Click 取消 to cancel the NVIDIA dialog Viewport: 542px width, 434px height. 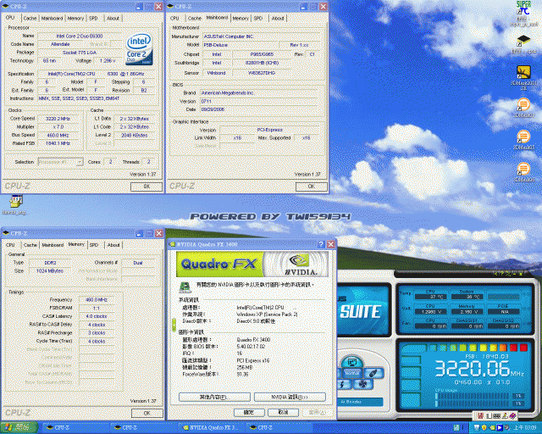tap(283, 413)
